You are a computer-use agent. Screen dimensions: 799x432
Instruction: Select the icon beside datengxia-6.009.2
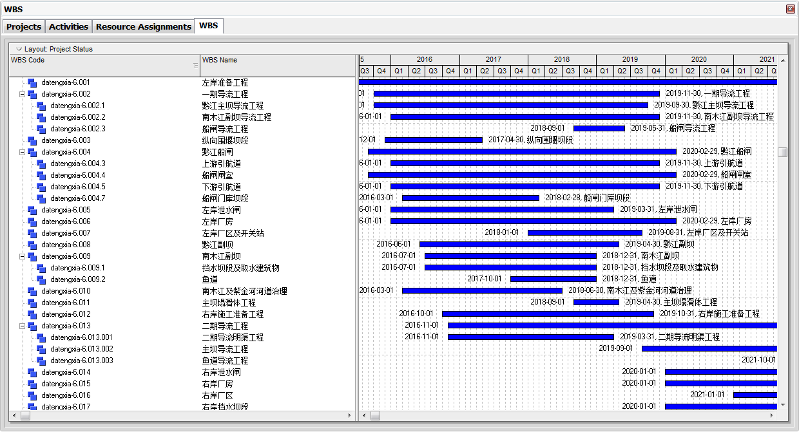click(x=41, y=280)
